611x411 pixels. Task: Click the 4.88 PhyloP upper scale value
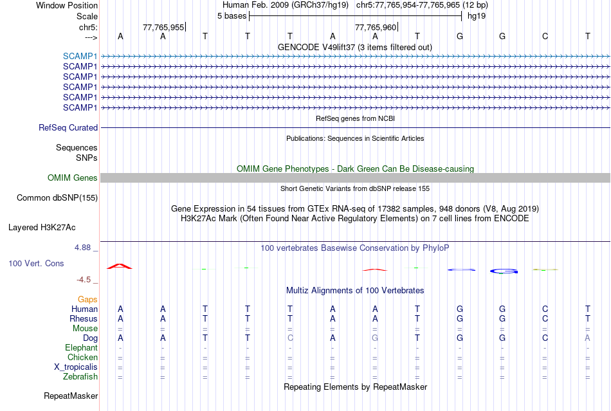(82, 248)
